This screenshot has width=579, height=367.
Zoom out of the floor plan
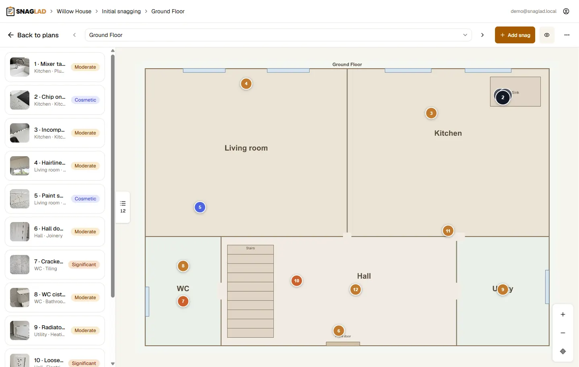click(x=563, y=333)
